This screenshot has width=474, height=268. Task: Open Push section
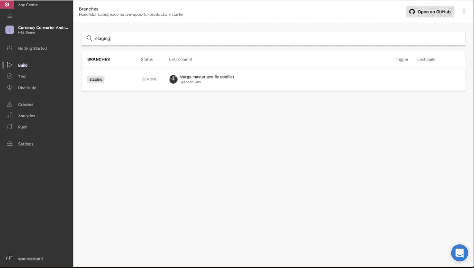[23, 127]
